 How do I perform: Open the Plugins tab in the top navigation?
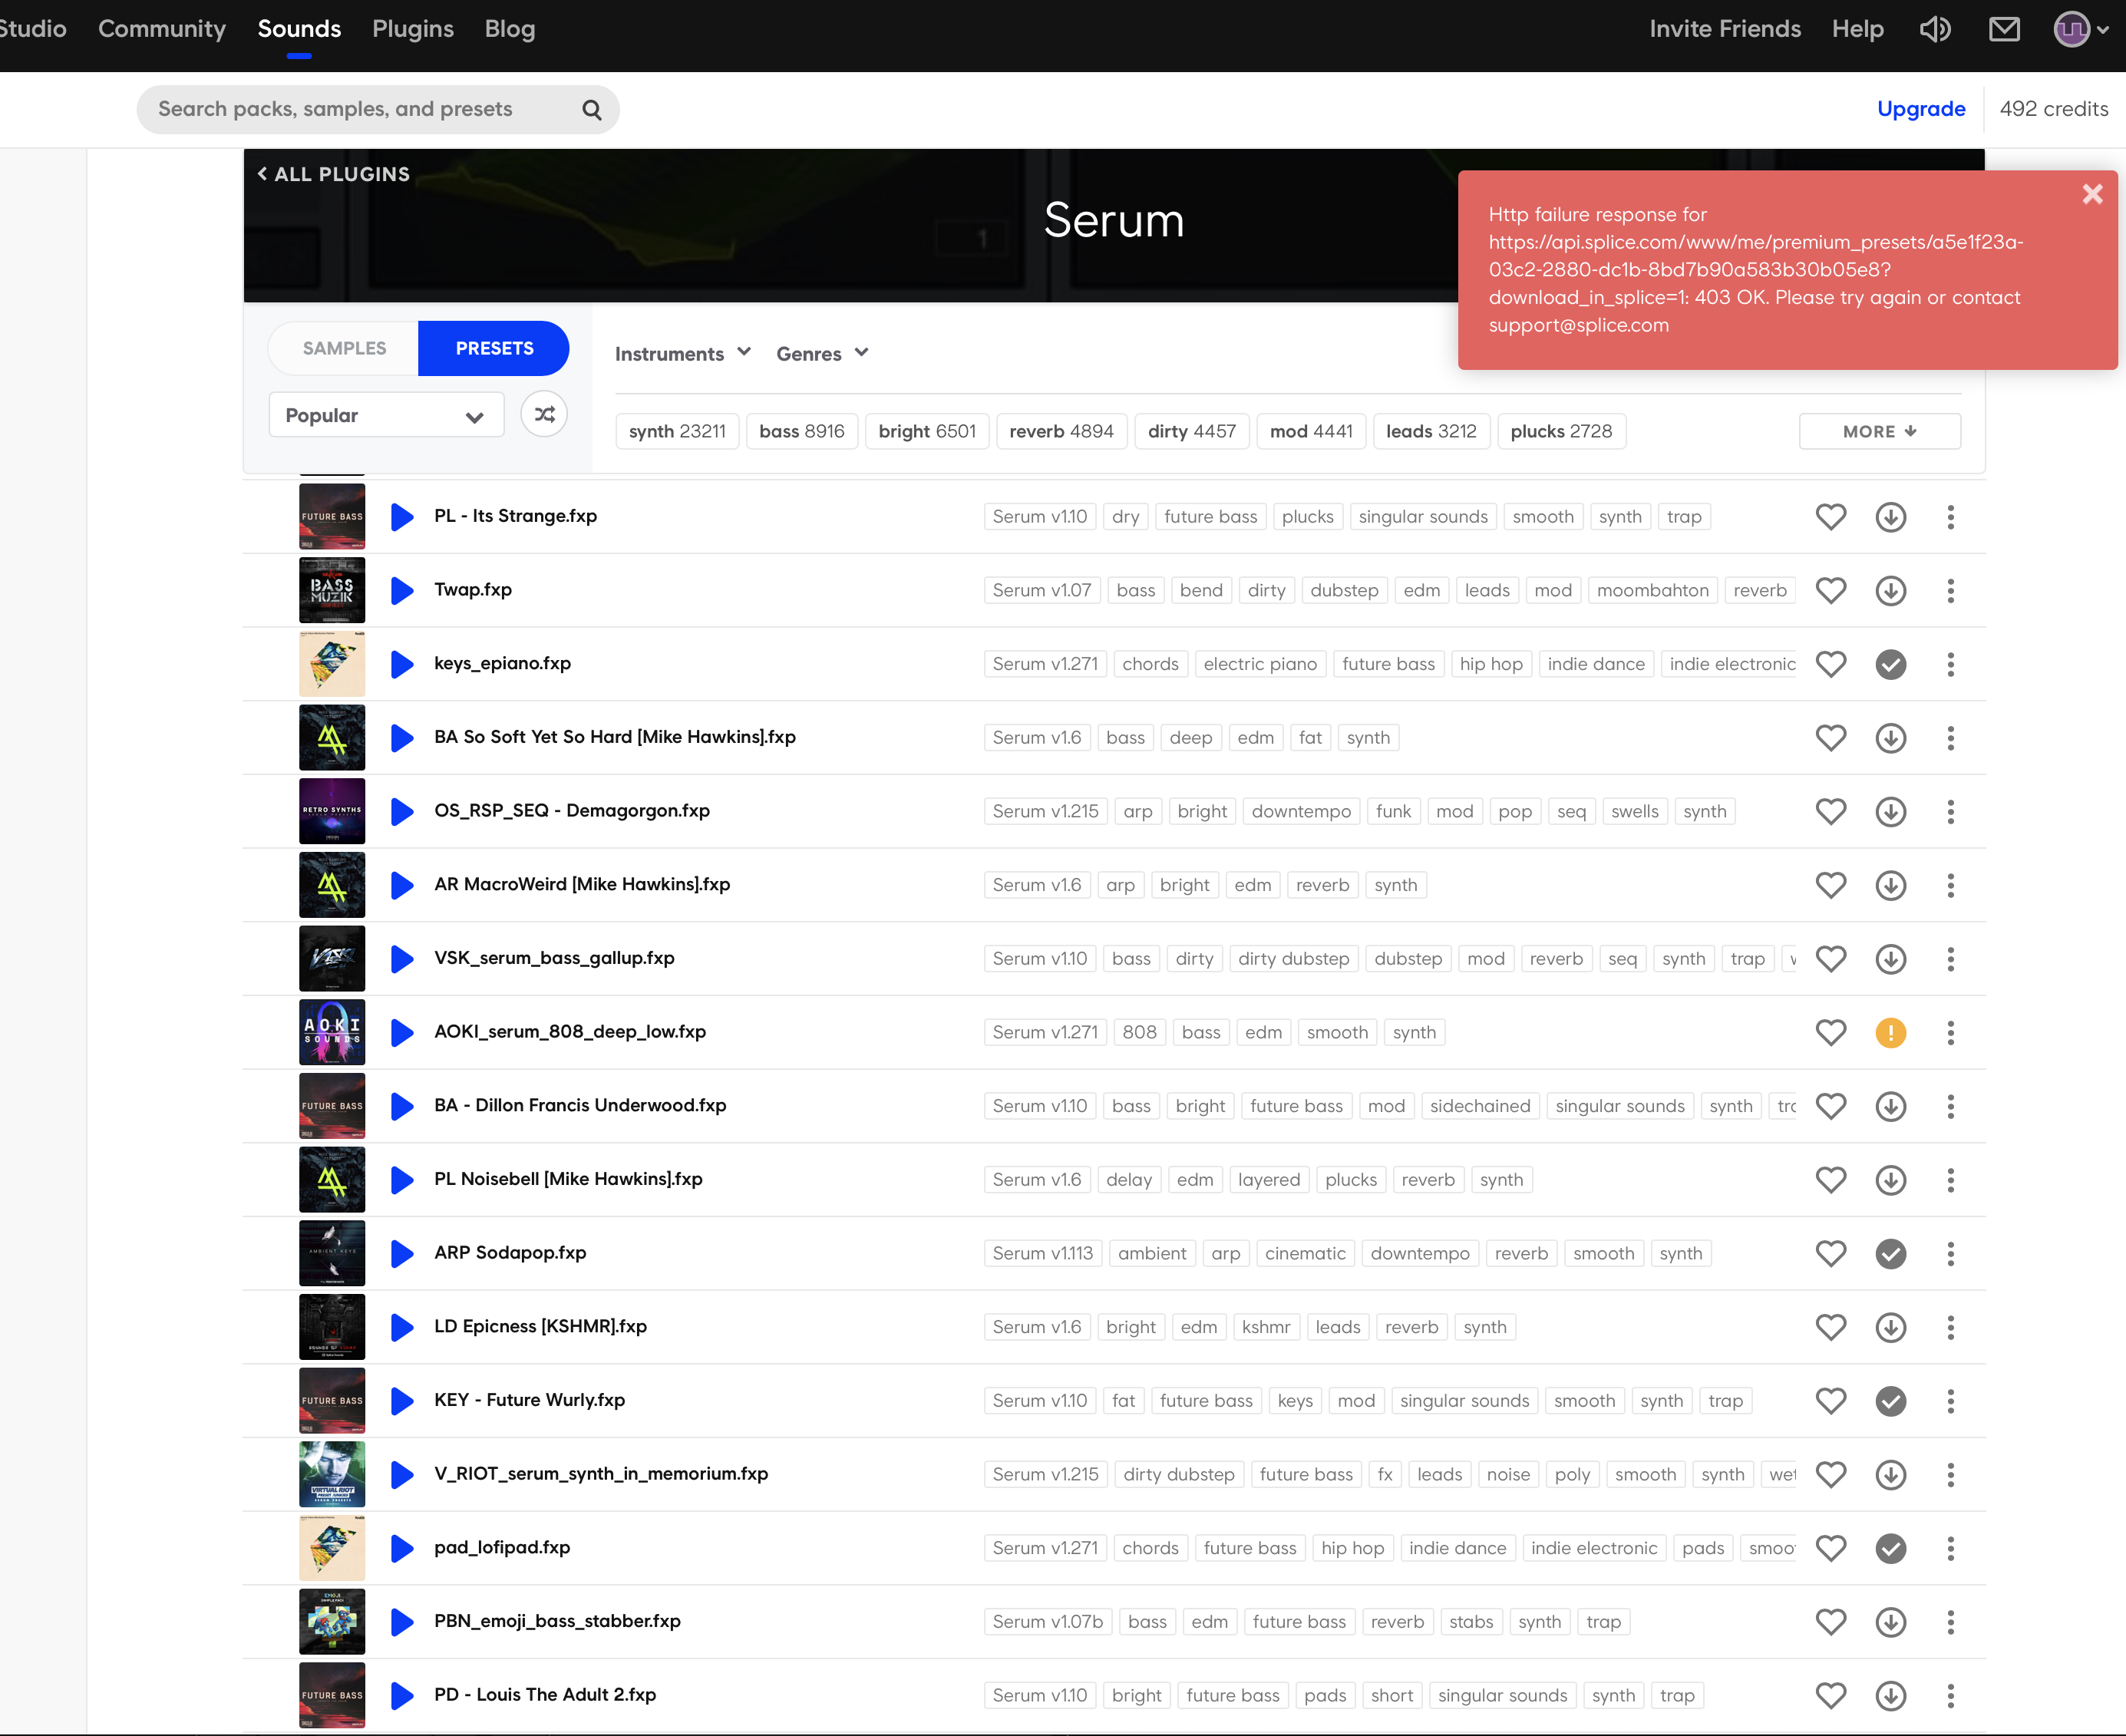412,29
